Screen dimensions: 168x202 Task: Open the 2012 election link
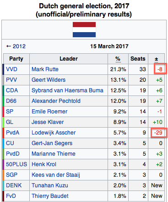pyautogui.click(x=19, y=46)
